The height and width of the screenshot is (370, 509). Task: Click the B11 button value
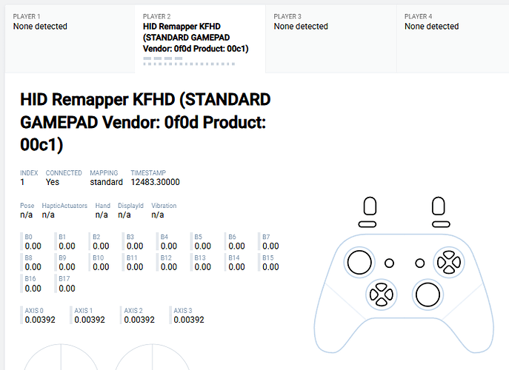click(135, 267)
